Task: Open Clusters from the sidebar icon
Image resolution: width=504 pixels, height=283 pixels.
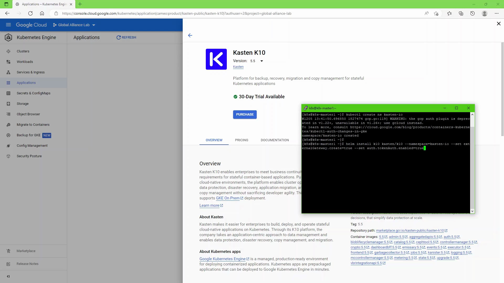Action: coord(8,51)
